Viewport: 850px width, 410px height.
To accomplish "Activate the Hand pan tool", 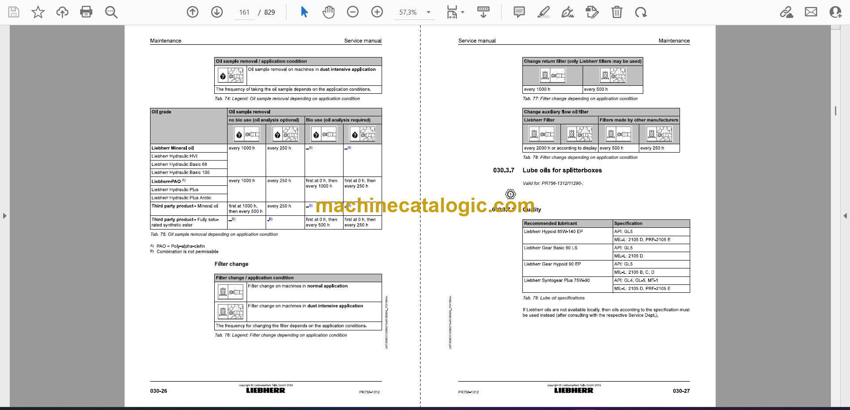I will point(328,12).
